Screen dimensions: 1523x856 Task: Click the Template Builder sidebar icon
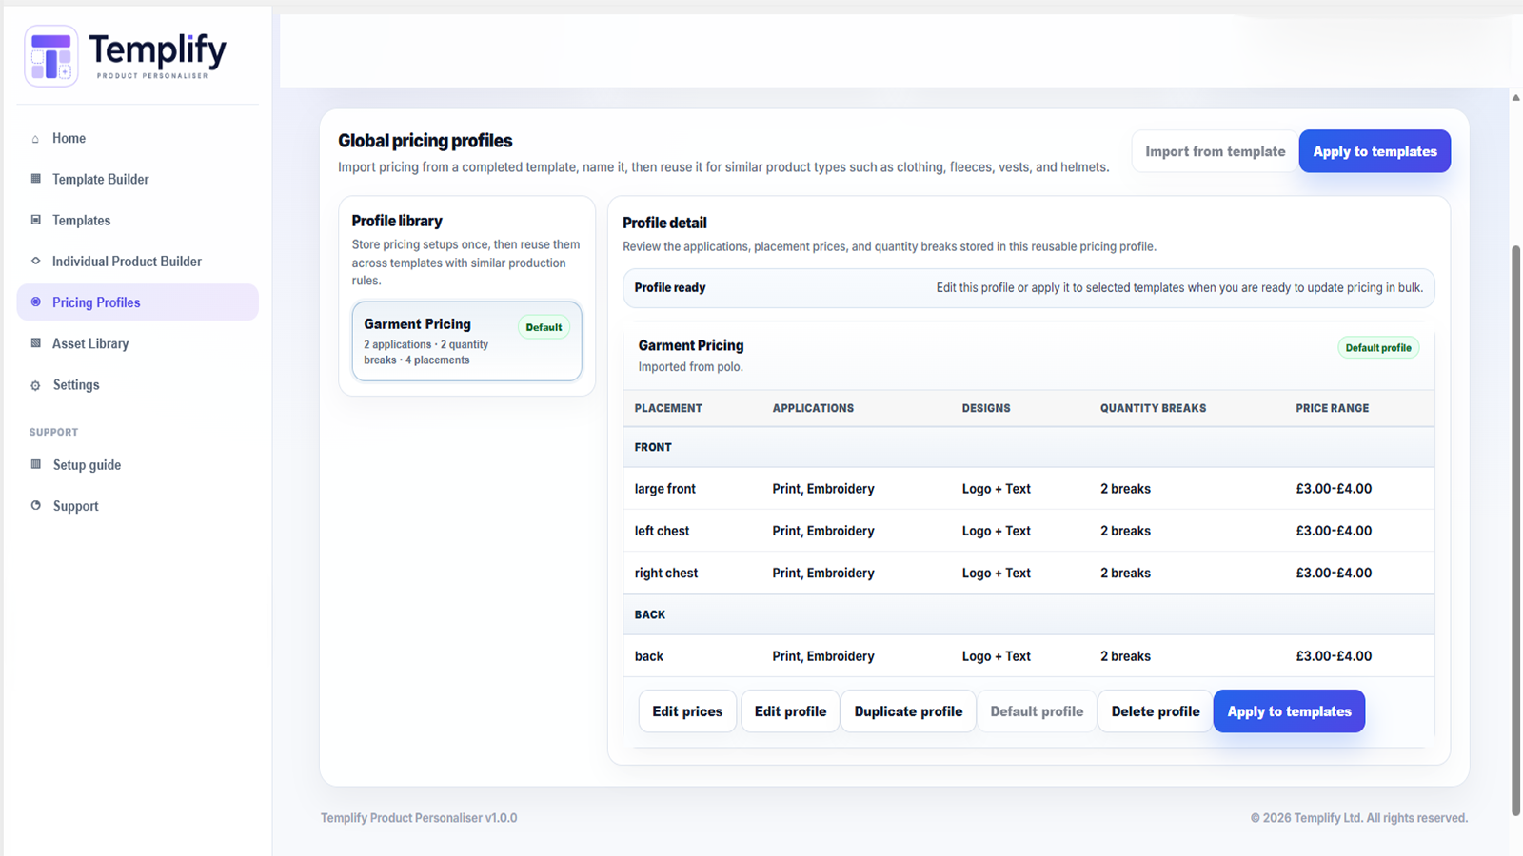click(35, 179)
